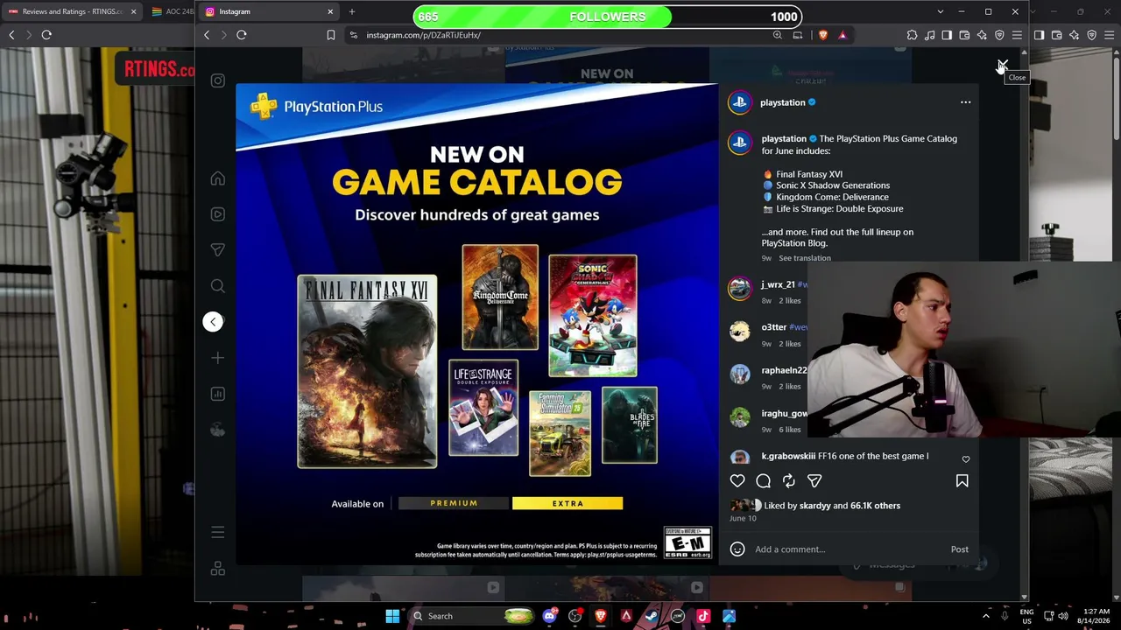Click the PlayStation avatar in the post header

point(739,102)
